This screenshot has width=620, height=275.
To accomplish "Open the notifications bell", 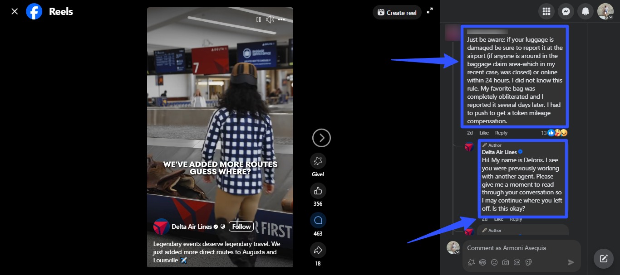I will point(586,12).
